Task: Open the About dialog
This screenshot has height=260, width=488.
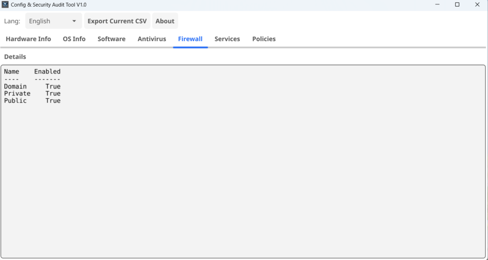Action: point(165,21)
